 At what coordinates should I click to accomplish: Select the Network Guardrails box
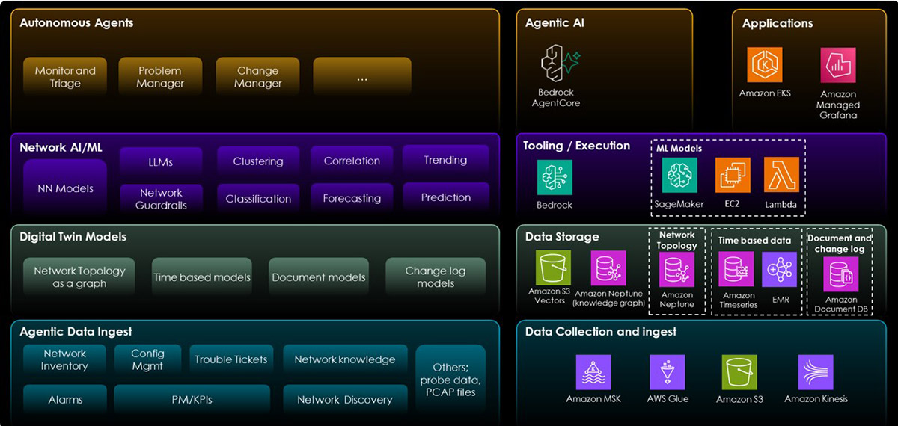[x=160, y=199]
